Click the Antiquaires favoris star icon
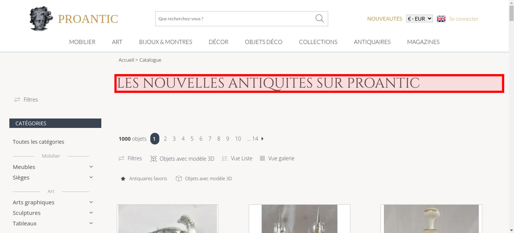Viewport: 514px width, 233px height. tap(123, 179)
